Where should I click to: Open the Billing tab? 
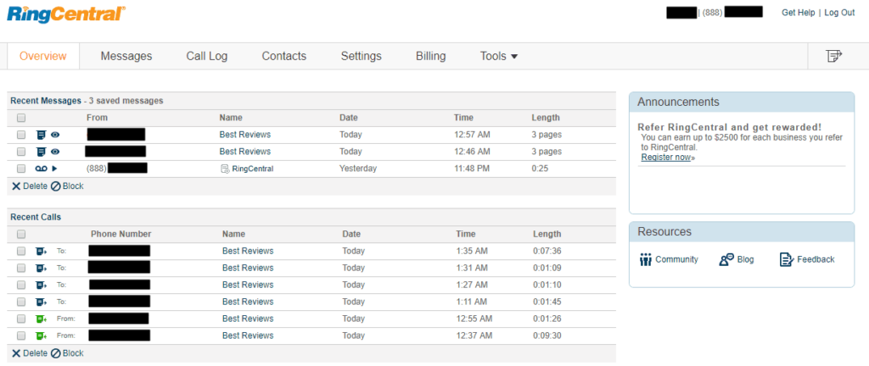(430, 56)
